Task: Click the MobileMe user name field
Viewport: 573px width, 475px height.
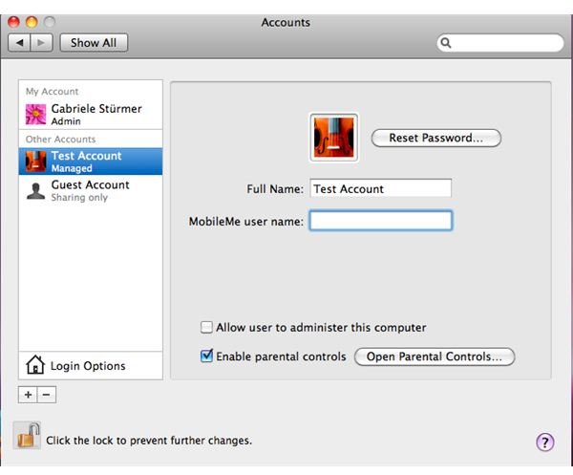Action: tap(380, 220)
